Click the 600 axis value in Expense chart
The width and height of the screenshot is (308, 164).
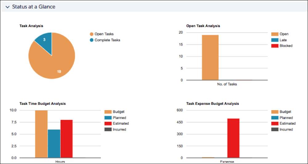coord(180,110)
